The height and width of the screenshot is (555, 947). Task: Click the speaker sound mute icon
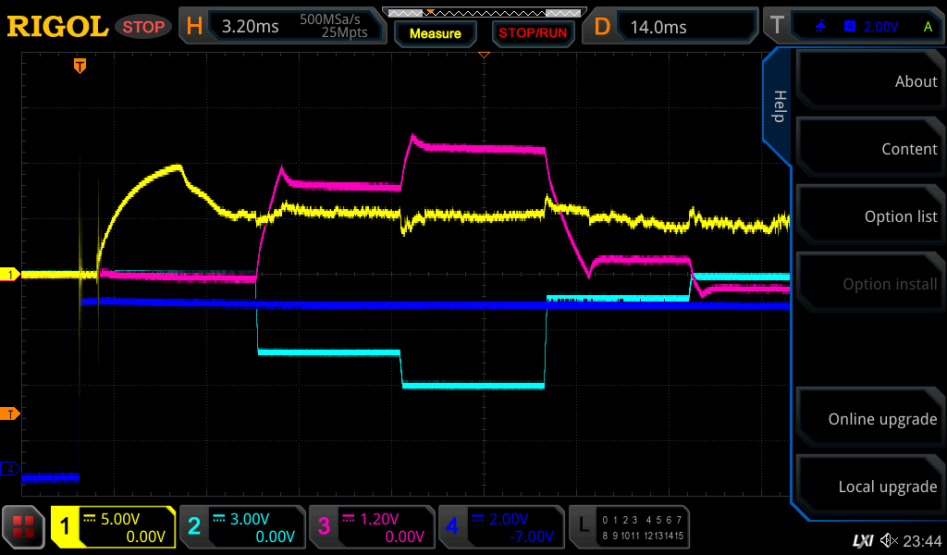click(889, 540)
